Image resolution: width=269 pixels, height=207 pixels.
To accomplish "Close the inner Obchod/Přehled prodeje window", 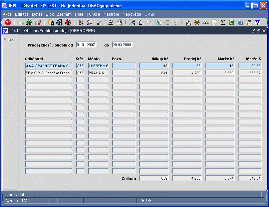I will coord(264,31).
